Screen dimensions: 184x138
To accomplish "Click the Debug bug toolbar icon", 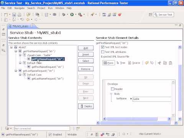I will tap(64, 15).
